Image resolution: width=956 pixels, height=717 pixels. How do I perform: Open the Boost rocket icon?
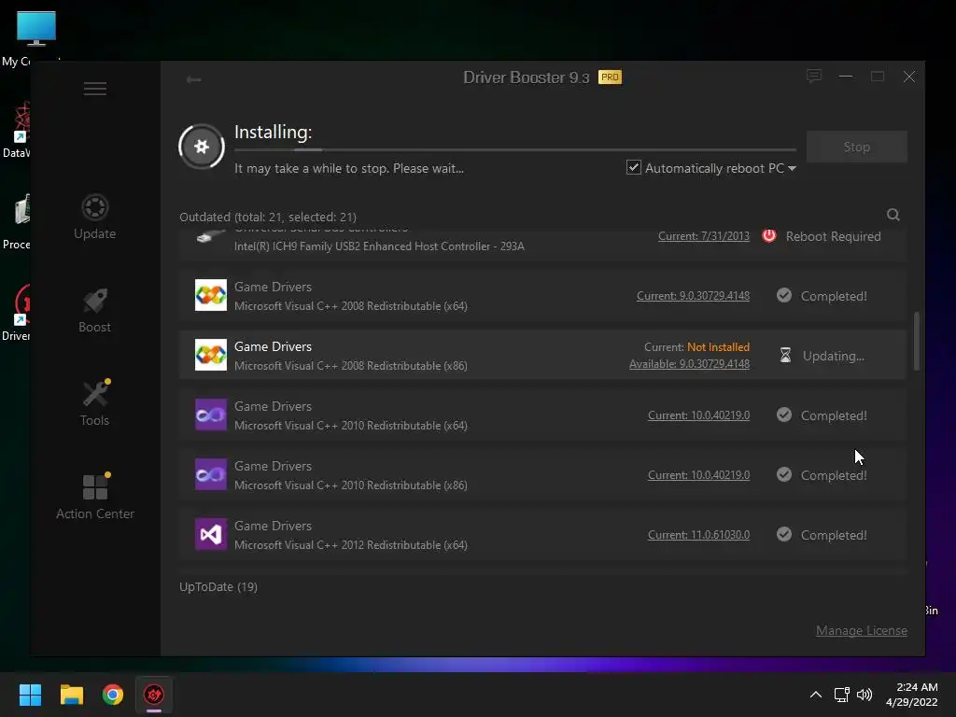coord(95,301)
